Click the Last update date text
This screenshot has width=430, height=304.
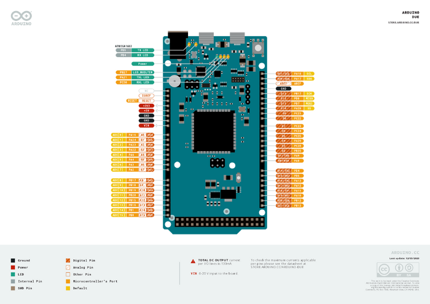point(404,258)
